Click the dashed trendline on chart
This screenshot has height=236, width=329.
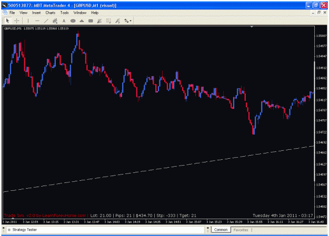tap(158, 169)
